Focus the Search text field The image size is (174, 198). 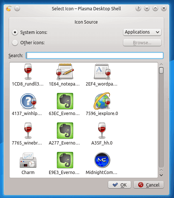coord(95,56)
